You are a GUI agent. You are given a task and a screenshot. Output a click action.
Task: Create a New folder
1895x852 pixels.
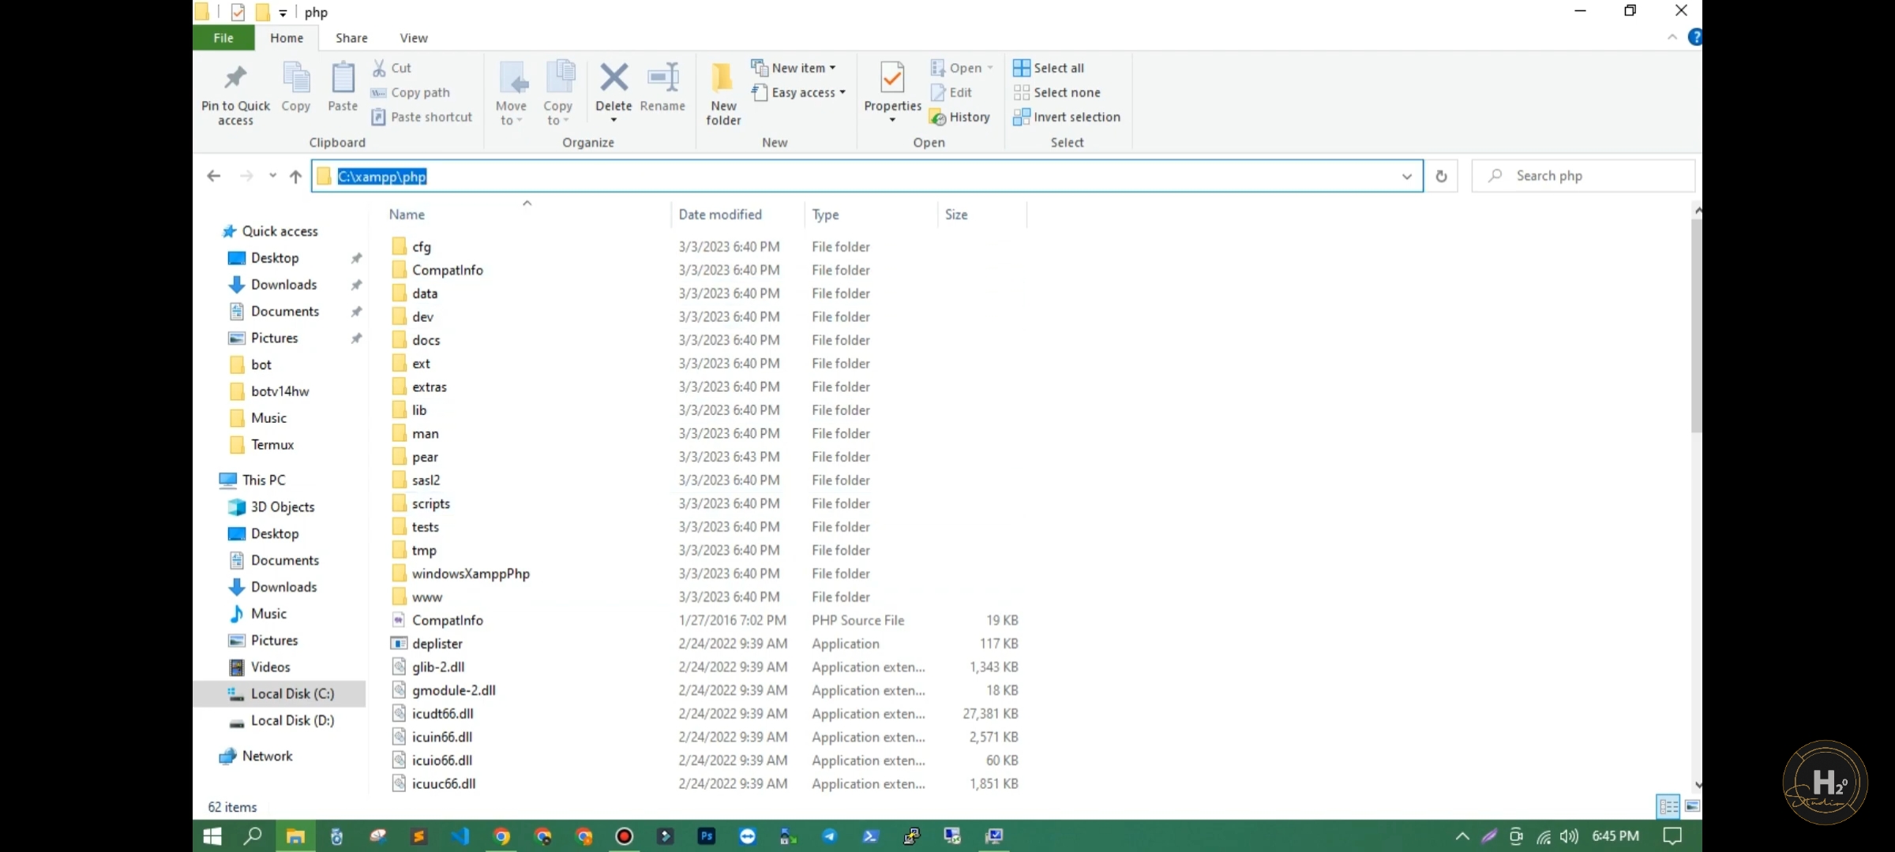[x=723, y=93]
